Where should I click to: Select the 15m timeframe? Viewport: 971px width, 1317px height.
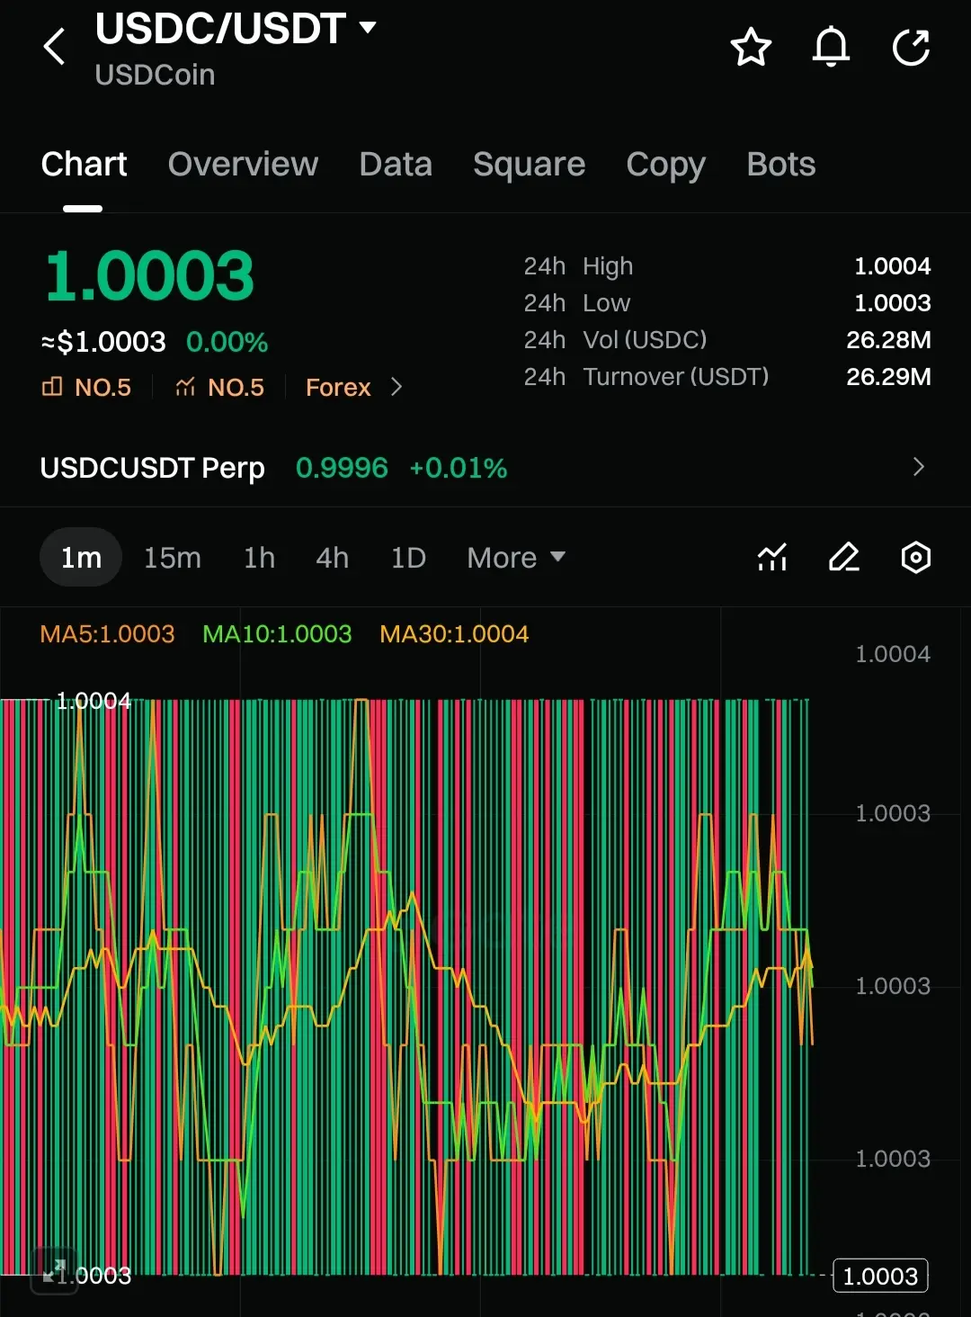pos(173,558)
